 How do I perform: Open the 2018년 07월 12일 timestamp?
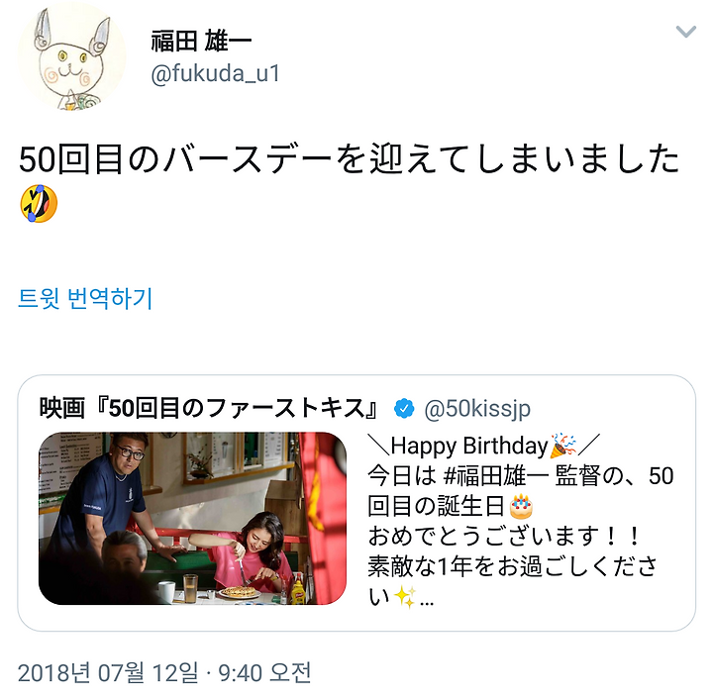pyautogui.click(x=108, y=672)
